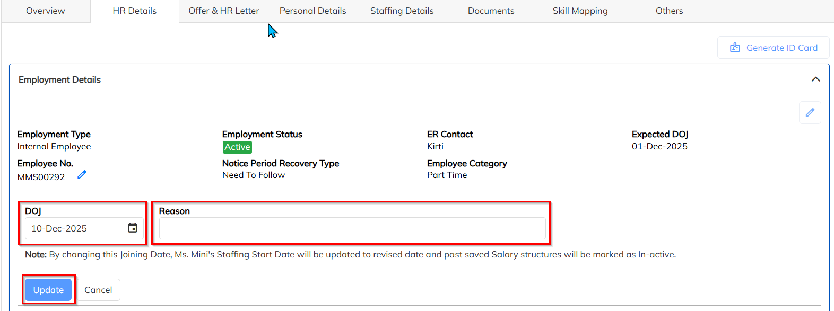Cancel the joining date change
Screen dimensions: 834x311
pyautogui.click(x=98, y=290)
